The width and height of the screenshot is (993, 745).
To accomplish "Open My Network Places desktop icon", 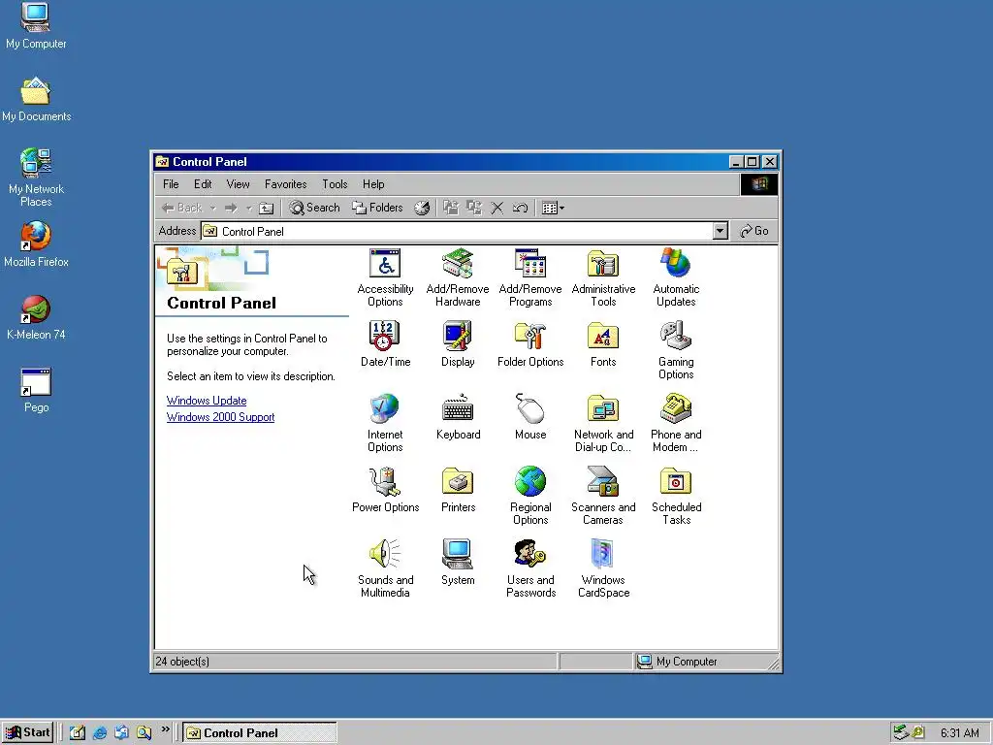I will (36, 178).
